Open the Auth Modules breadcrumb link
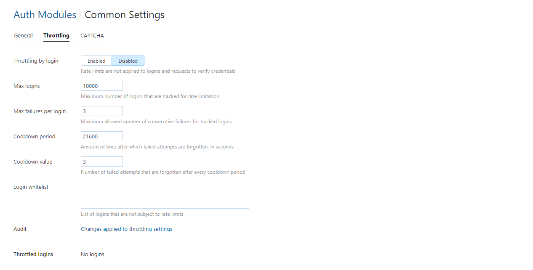 (x=45, y=15)
